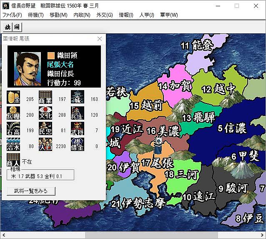The width and height of the screenshot is (266, 239).
Task: Click the 借金 debt icon
Action: pyautogui.click(x=78, y=144)
